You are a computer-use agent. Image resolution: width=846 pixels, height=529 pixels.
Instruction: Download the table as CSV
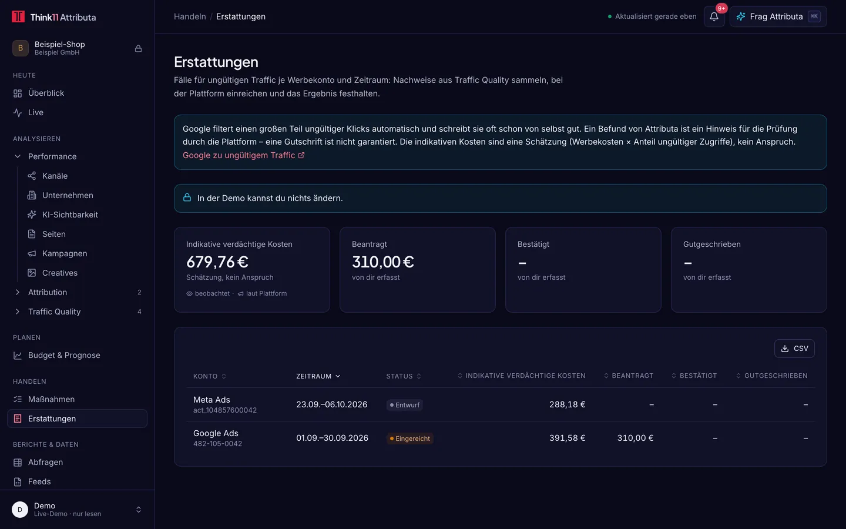point(794,349)
